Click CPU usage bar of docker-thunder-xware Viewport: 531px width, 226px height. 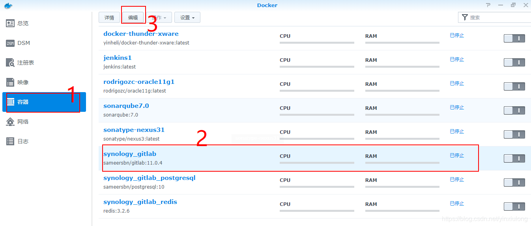click(317, 43)
